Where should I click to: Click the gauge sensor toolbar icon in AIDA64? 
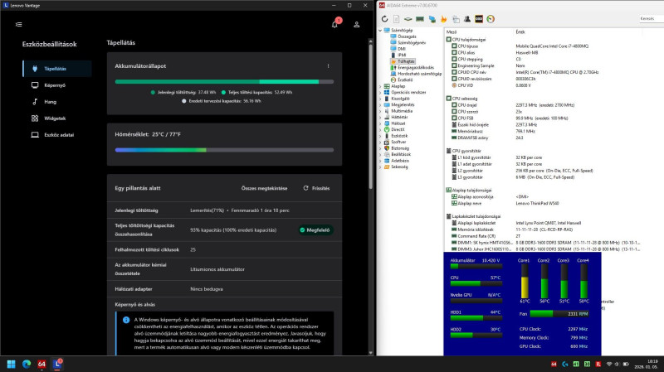[491, 19]
